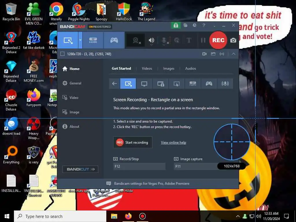Click the Bejeweled 2 Deluxe desktop icon
Screen dimensions: 296x222
pos(11,43)
